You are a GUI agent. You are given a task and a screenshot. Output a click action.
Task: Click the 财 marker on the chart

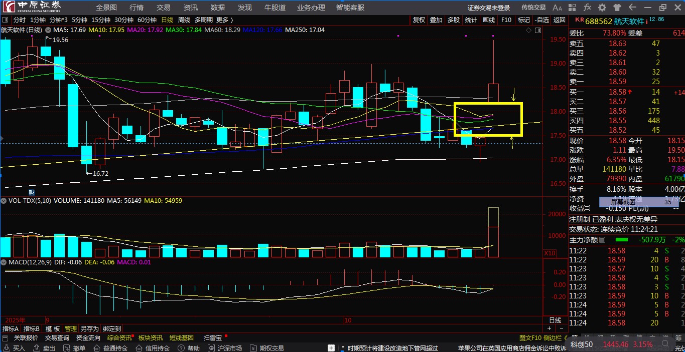tap(31, 192)
